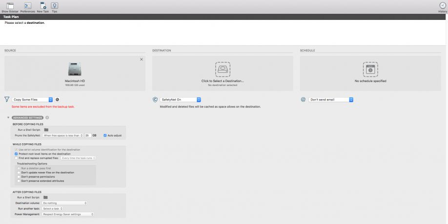Open the Copy Some Files dropdown

pyautogui.click(x=33, y=100)
